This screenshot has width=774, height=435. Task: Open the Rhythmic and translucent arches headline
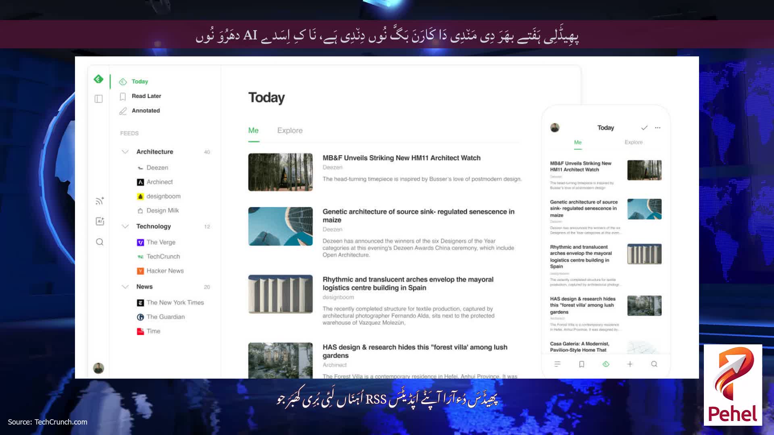pos(408,284)
